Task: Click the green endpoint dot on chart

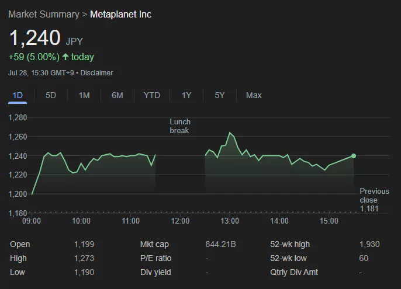Action: [x=354, y=156]
